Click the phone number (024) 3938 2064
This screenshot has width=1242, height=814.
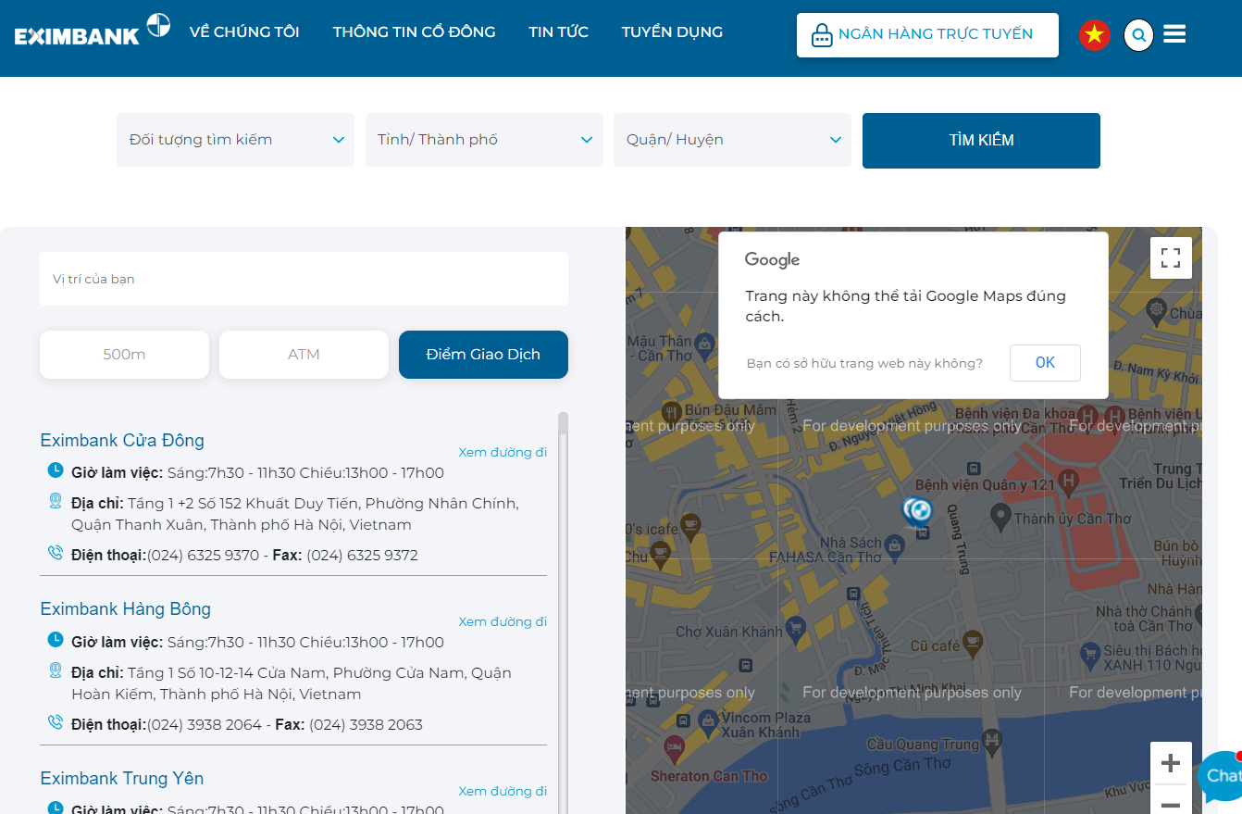(x=205, y=725)
